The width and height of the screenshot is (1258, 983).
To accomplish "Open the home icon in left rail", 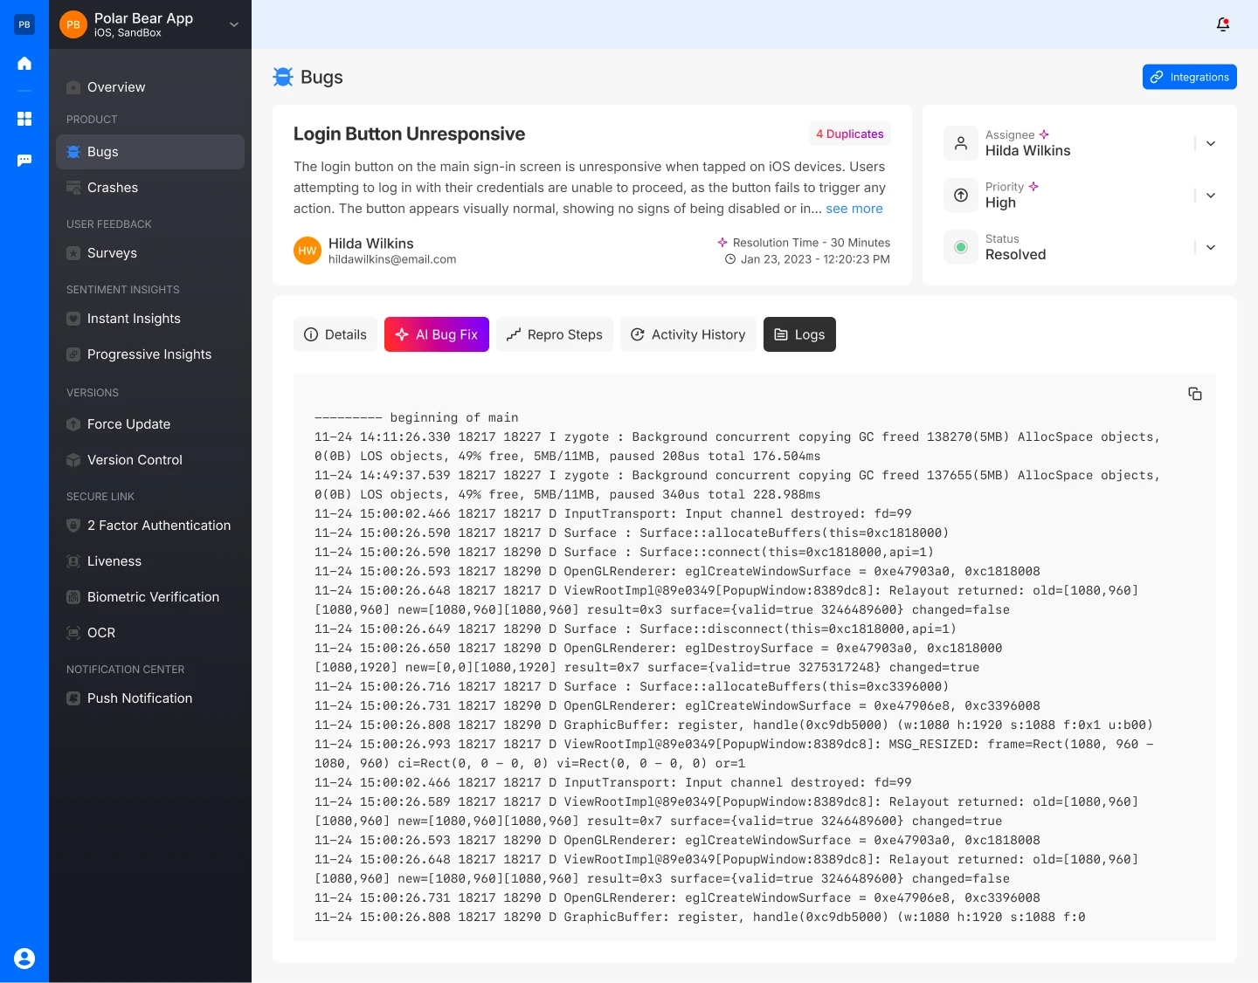I will [x=24, y=63].
